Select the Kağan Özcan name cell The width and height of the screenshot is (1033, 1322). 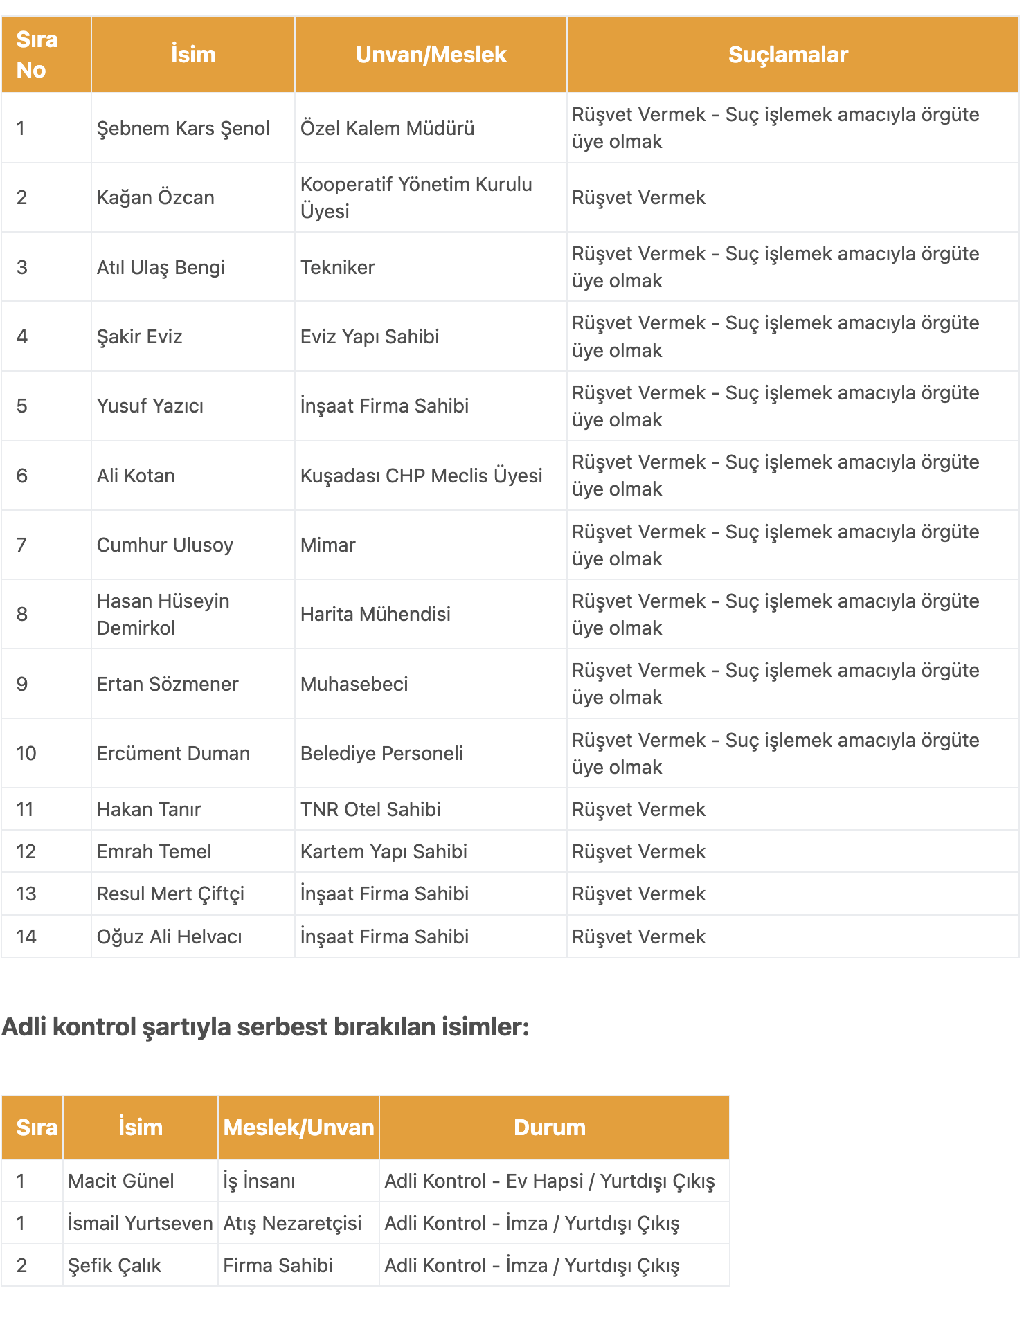tap(193, 197)
